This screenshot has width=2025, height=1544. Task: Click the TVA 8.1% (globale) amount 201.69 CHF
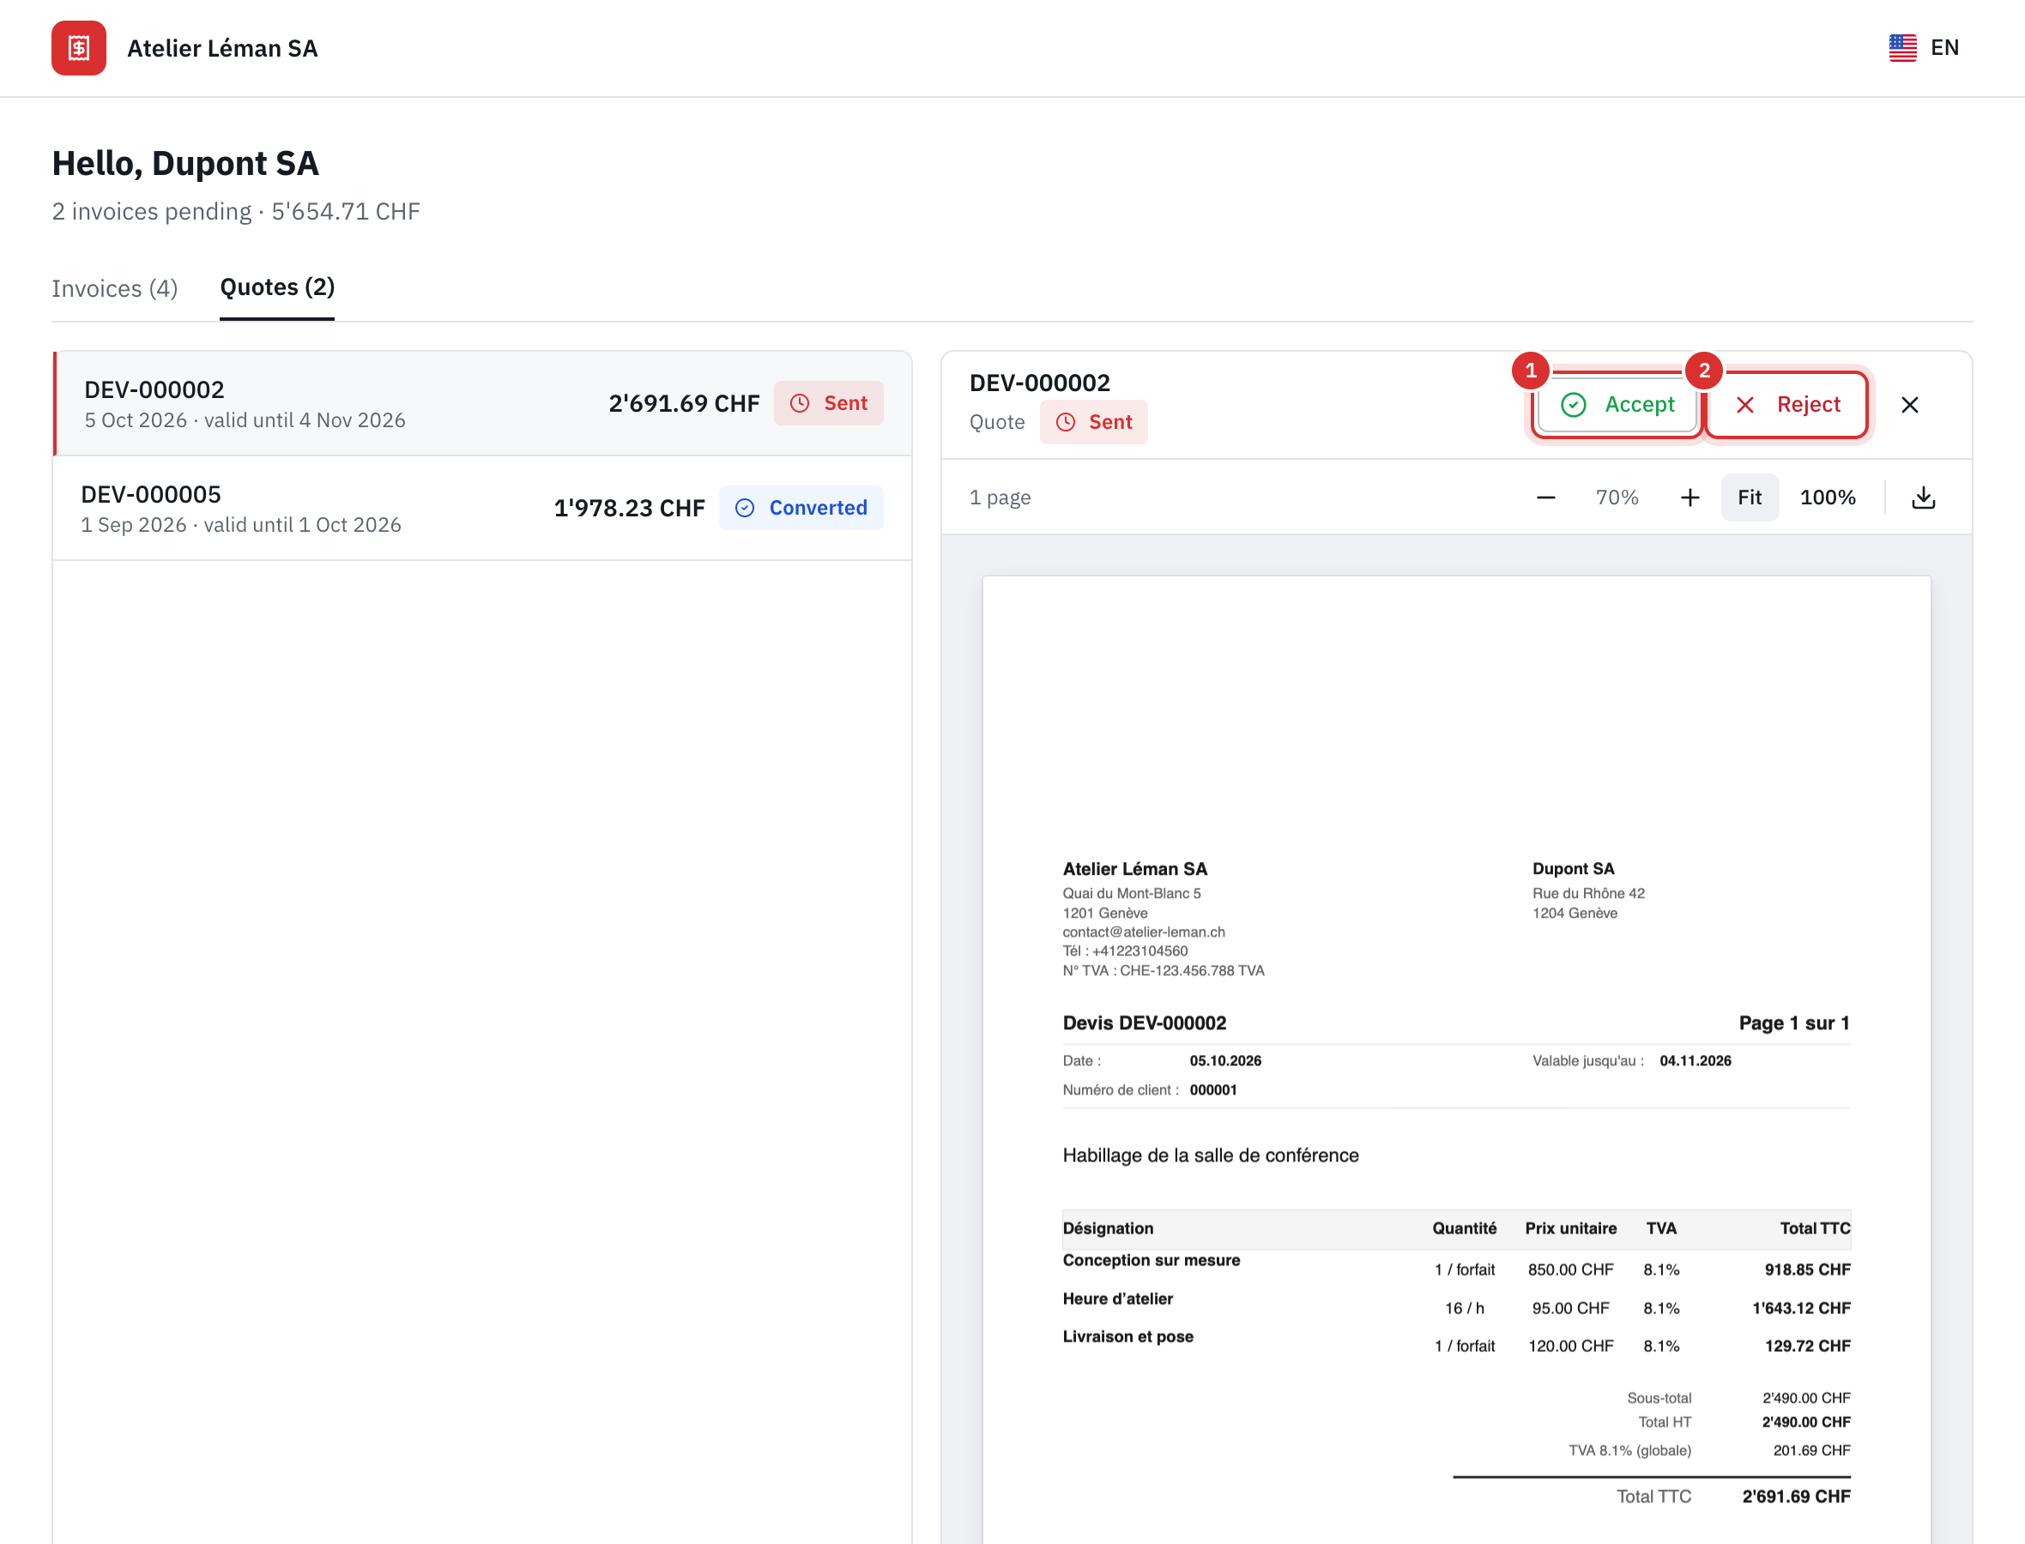pyautogui.click(x=1810, y=1451)
